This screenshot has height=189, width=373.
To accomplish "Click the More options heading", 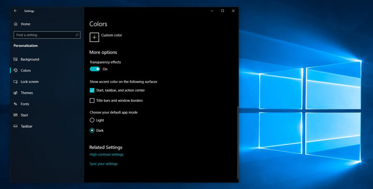I will [x=103, y=52].
